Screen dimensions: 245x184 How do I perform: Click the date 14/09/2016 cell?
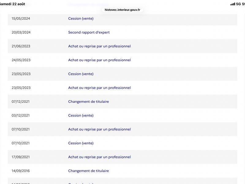click(x=21, y=171)
